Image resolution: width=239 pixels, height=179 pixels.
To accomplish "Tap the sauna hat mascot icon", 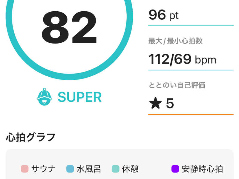I will coord(44,97).
